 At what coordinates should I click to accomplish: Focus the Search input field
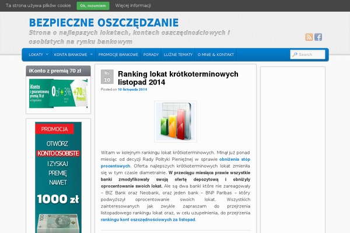tap(307, 54)
